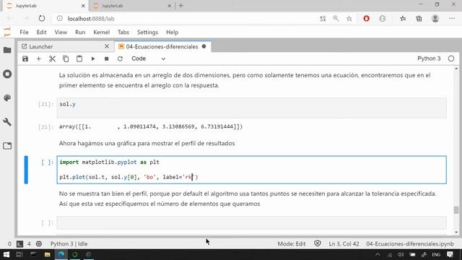
Task: Paste cell from clipboard icon
Action: click(x=79, y=58)
